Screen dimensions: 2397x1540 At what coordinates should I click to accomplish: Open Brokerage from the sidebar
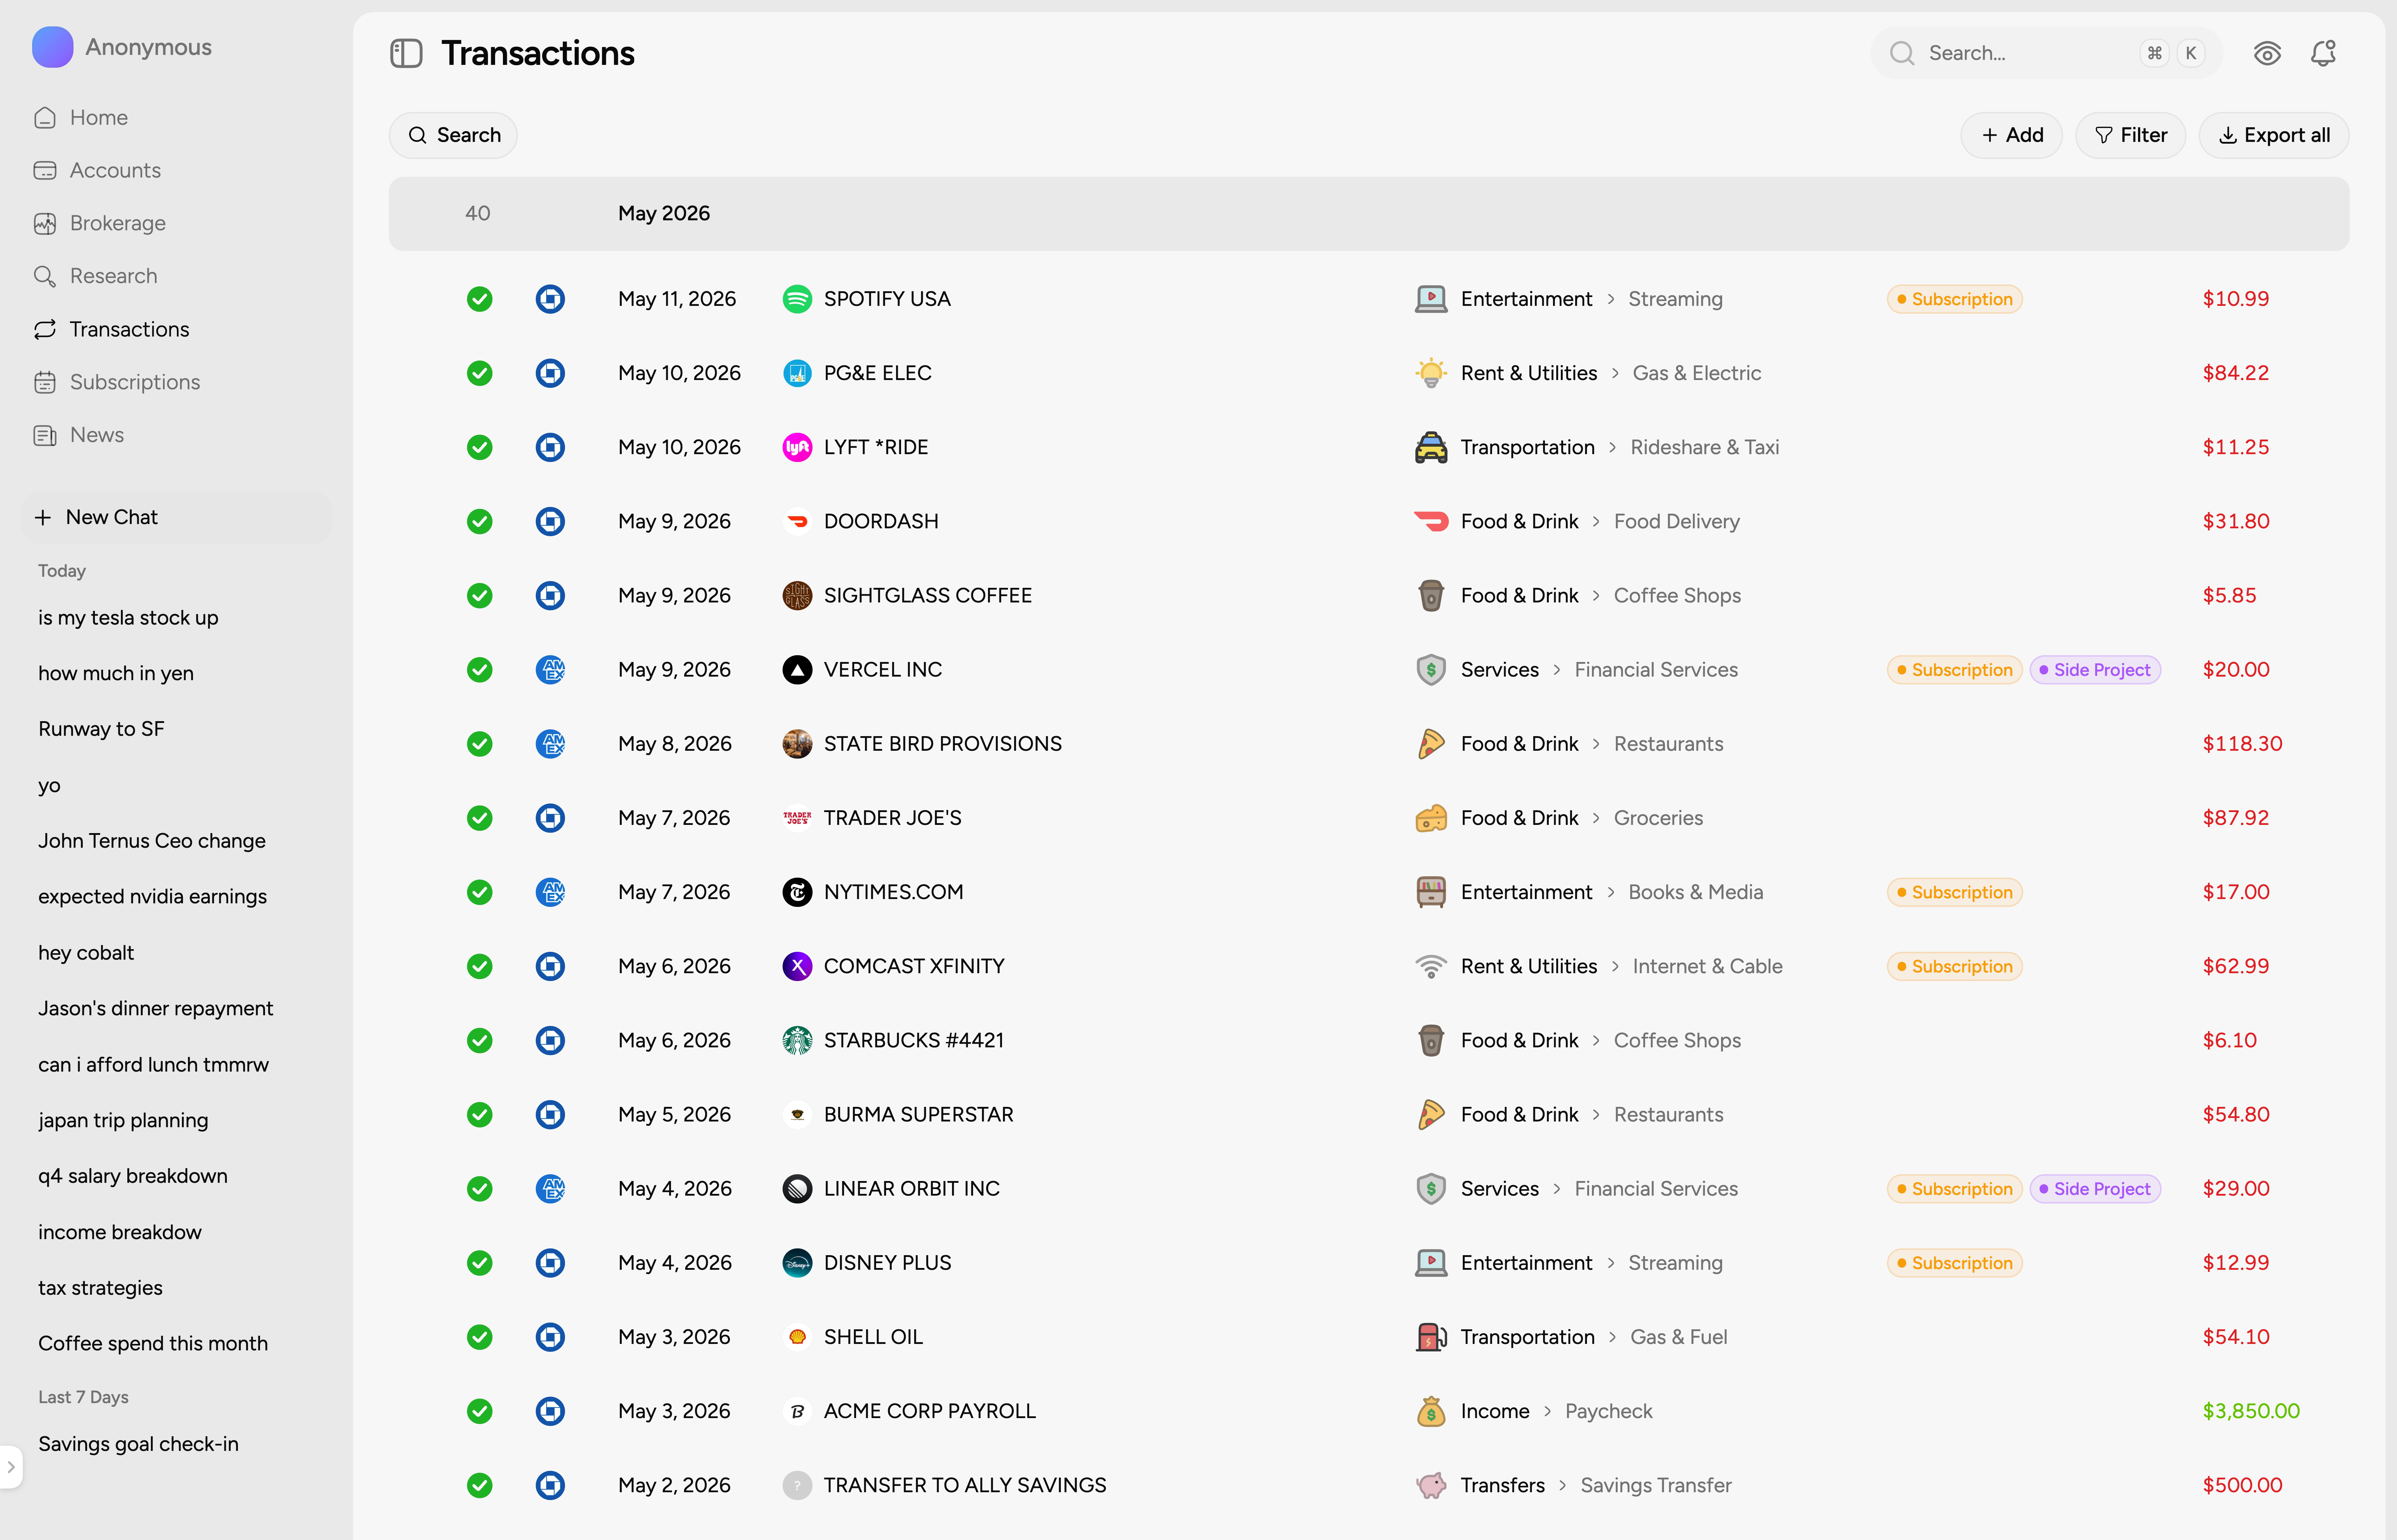[x=99, y=223]
